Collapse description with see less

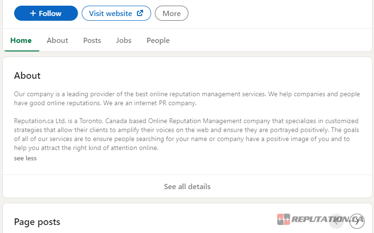pos(25,158)
